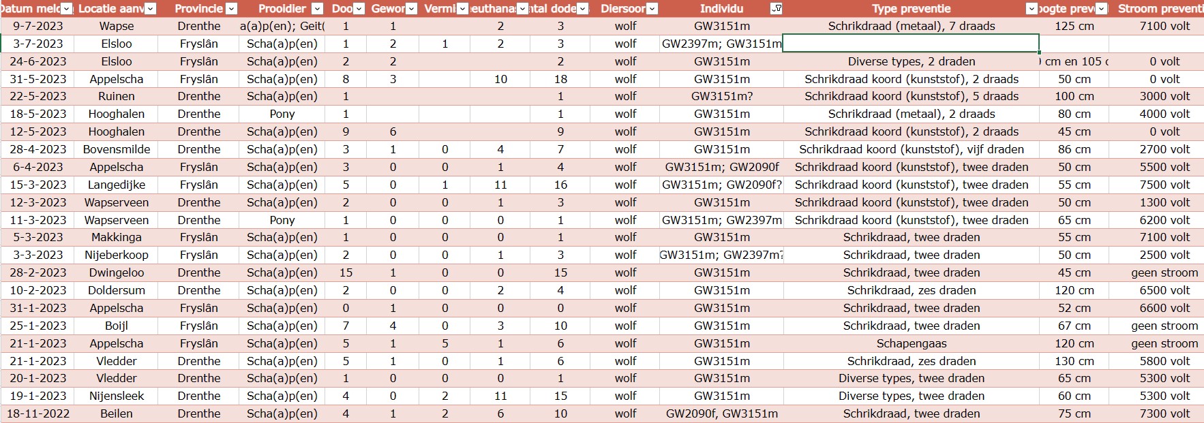Image resolution: width=1204 pixels, height=423 pixels.
Task: Open the Aantal dode column filter arrow
Action: point(582,9)
